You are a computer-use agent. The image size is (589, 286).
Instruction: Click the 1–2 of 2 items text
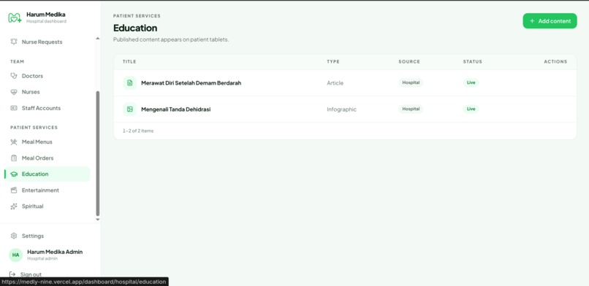click(x=138, y=131)
